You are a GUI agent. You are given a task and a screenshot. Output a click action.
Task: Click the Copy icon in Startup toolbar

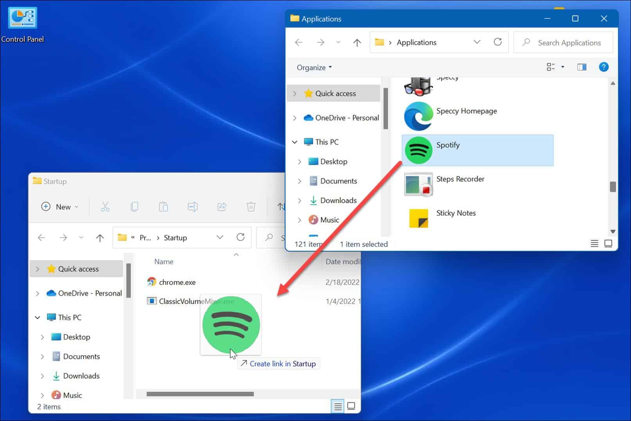coord(134,207)
